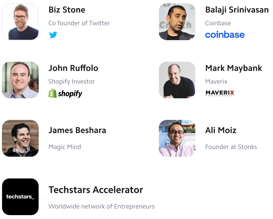Image resolution: width=273 pixels, height=219 pixels.
Task: Click the Coinbase logo
Action: click(x=225, y=35)
